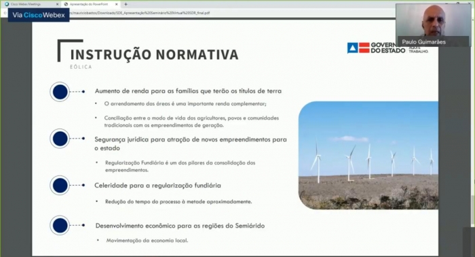This screenshot has width=475, height=257.
Task: Click bullet 'Movimentação da economia local'
Action: tap(147, 240)
